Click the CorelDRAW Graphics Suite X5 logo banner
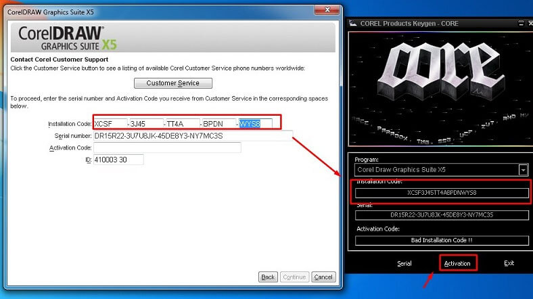This screenshot has width=533, height=299. coord(172,39)
